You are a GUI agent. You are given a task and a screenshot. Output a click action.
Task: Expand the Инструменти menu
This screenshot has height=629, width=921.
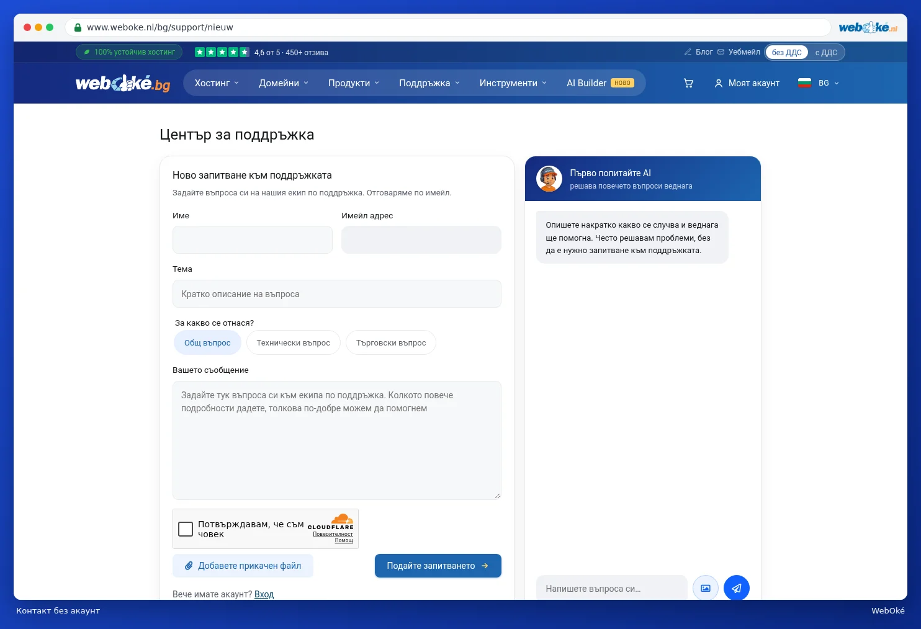click(513, 83)
